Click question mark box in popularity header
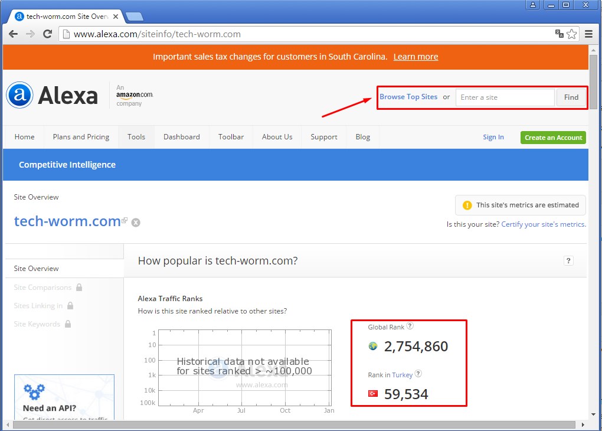The image size is (602, 431). pyautogui.click(x=568, y=260)
